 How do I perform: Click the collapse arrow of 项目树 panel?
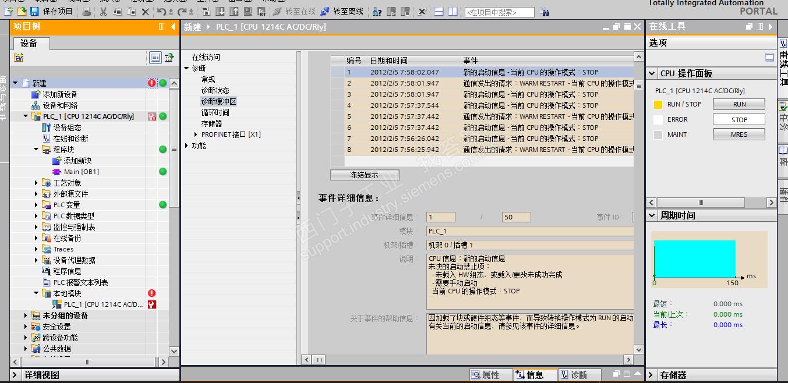click(x=173, y=27)
